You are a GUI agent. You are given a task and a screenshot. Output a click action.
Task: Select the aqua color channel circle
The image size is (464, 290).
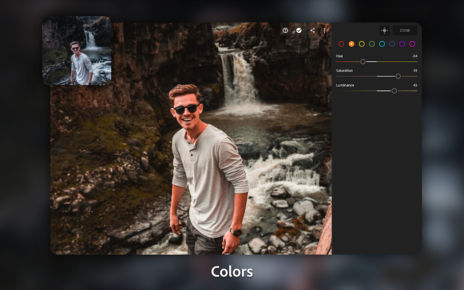pyautogui.click(x=382, y=44)
